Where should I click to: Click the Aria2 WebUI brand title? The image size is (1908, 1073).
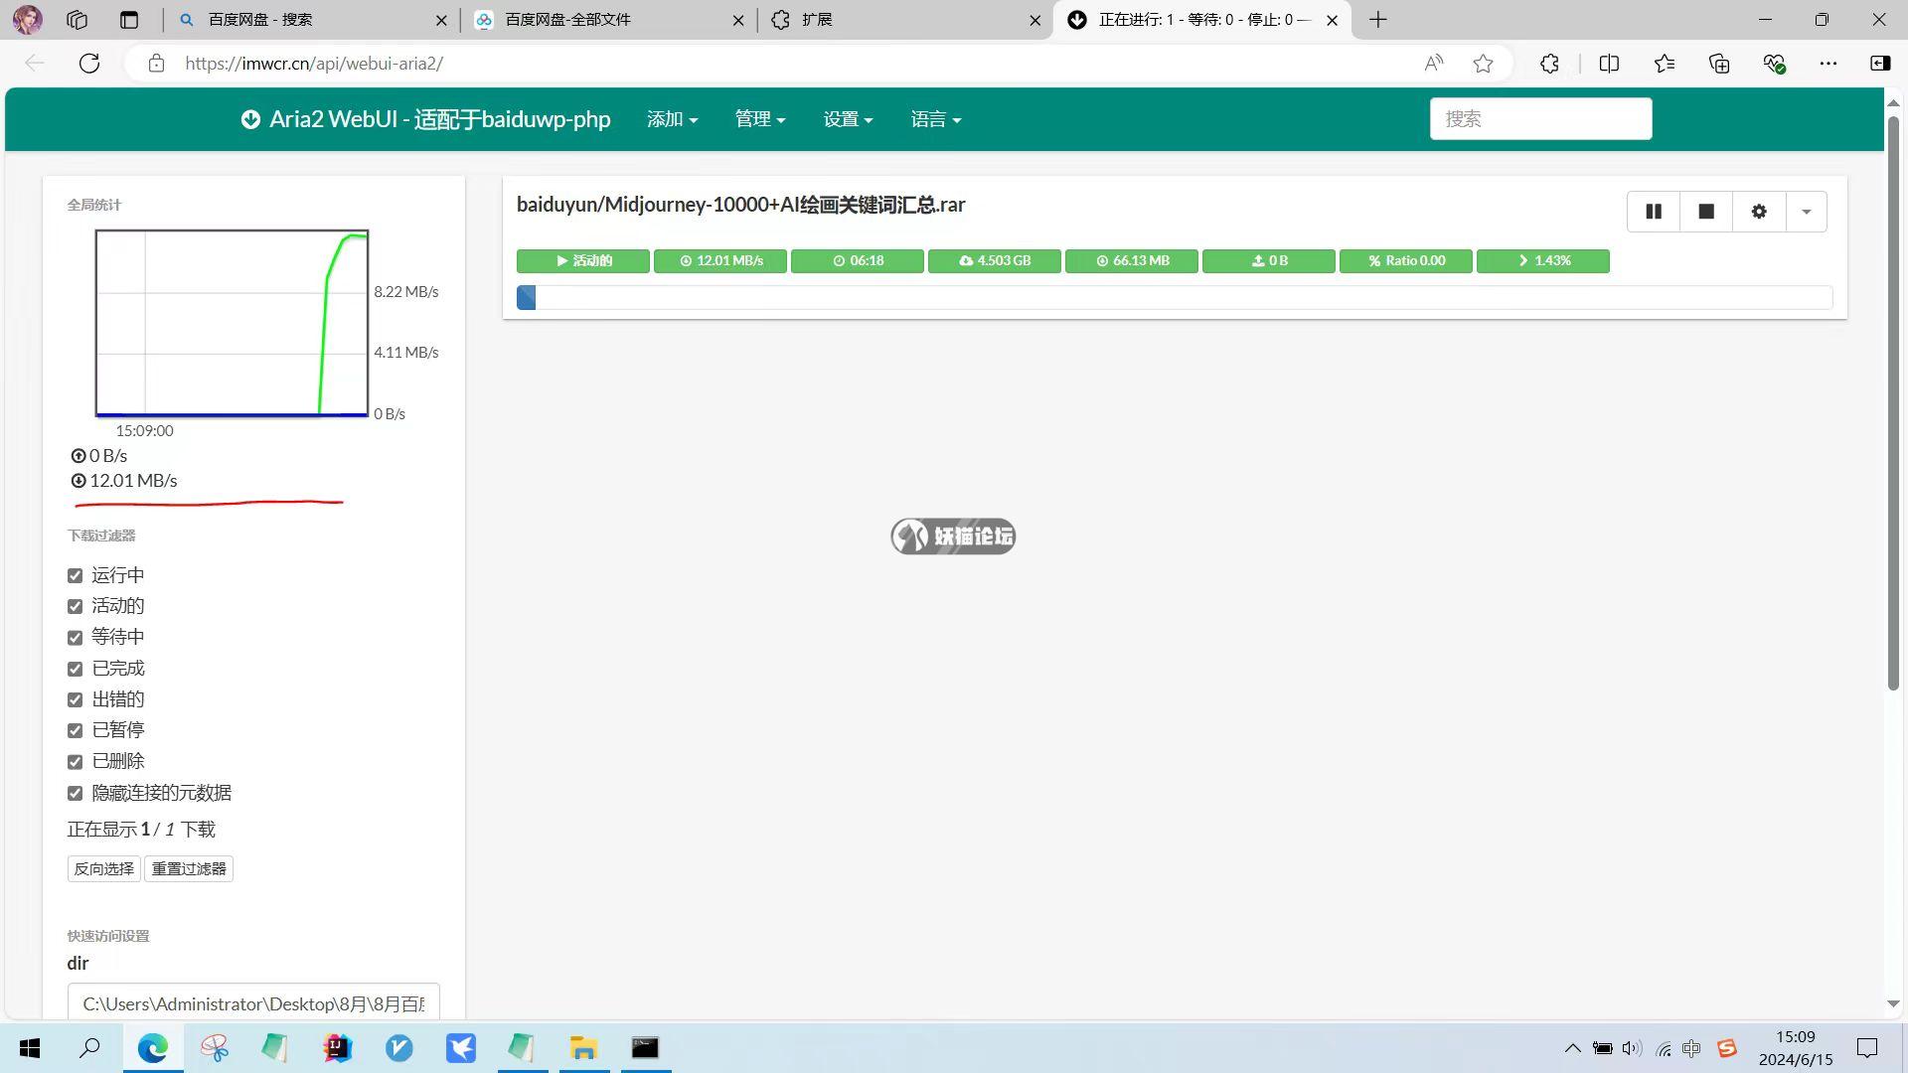pyautogui.click(x=425, y=119)
